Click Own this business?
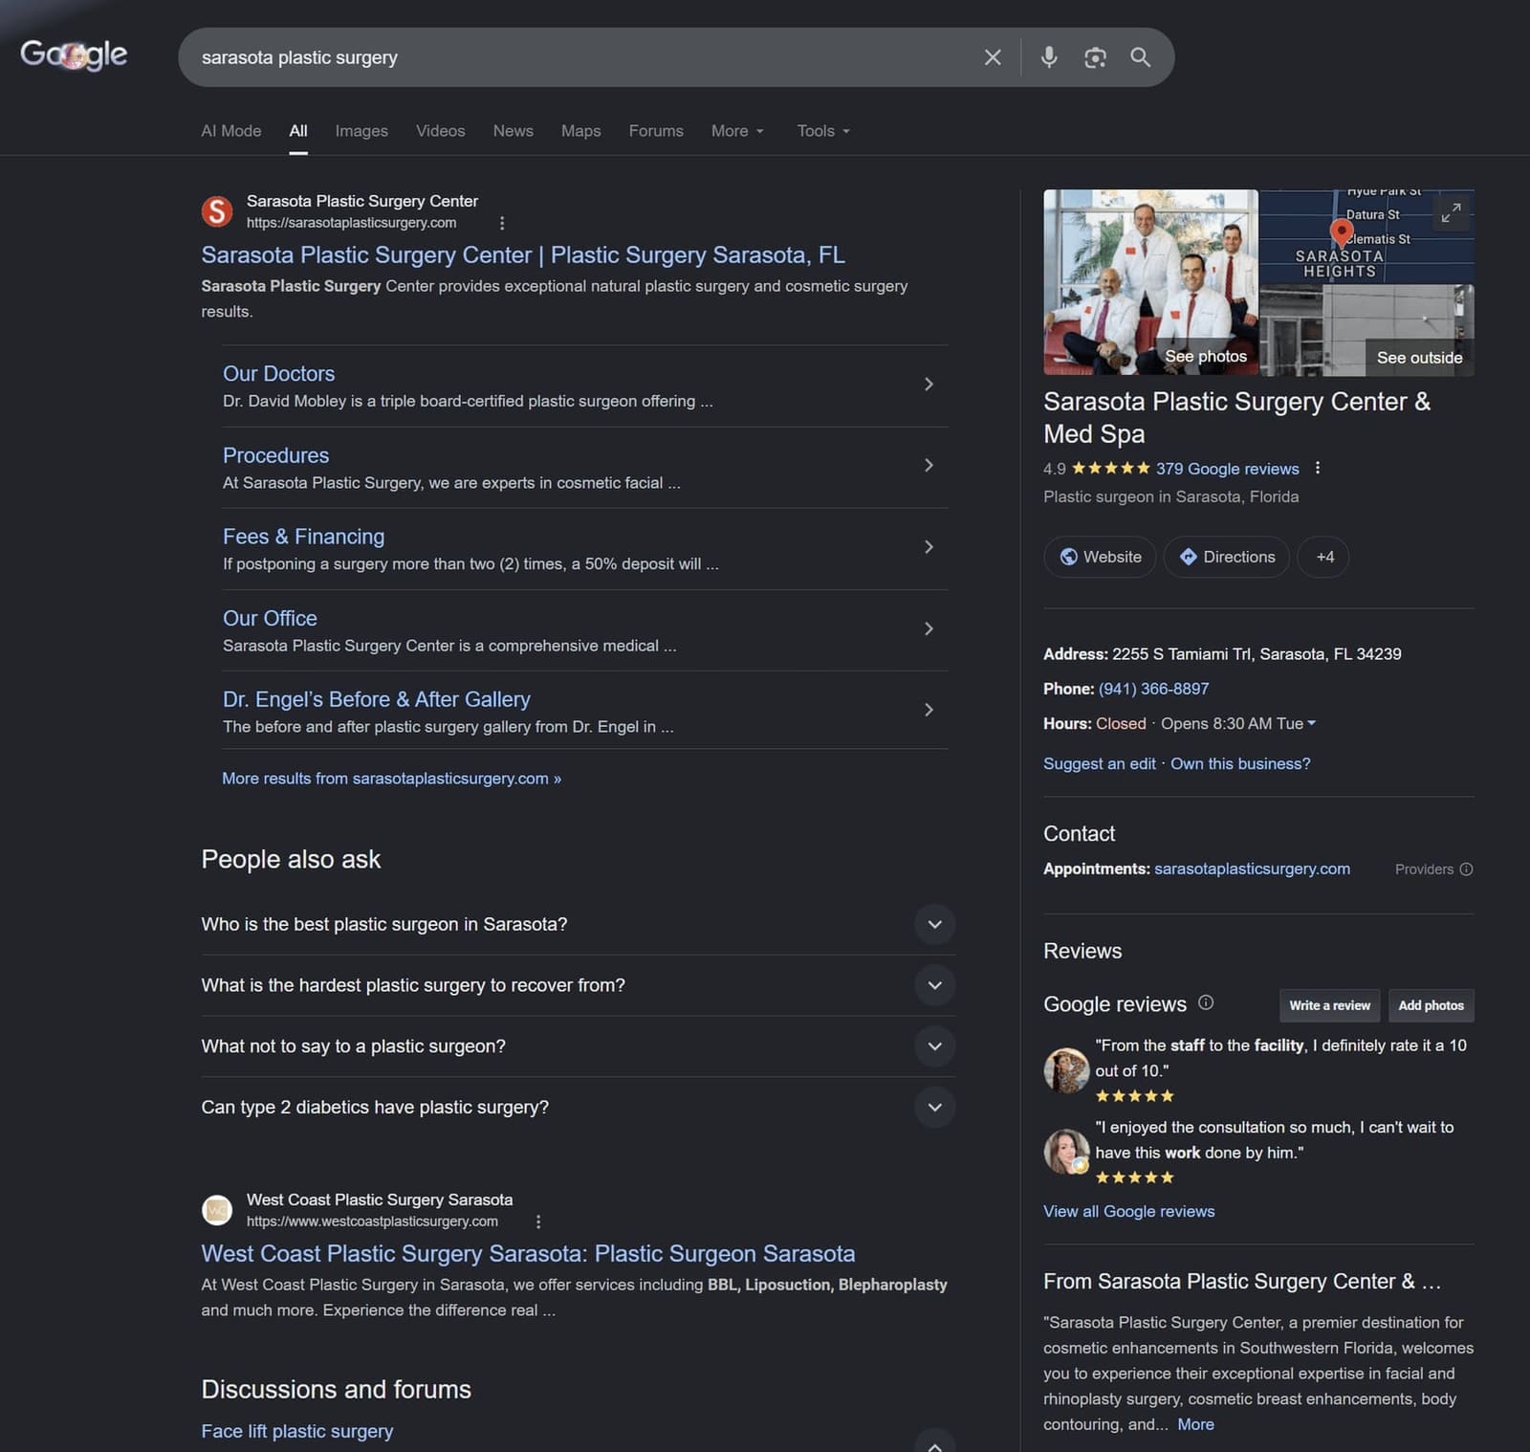Screen dimensions: 1530x1452 pyautogui.click(x=1240, y=763)
